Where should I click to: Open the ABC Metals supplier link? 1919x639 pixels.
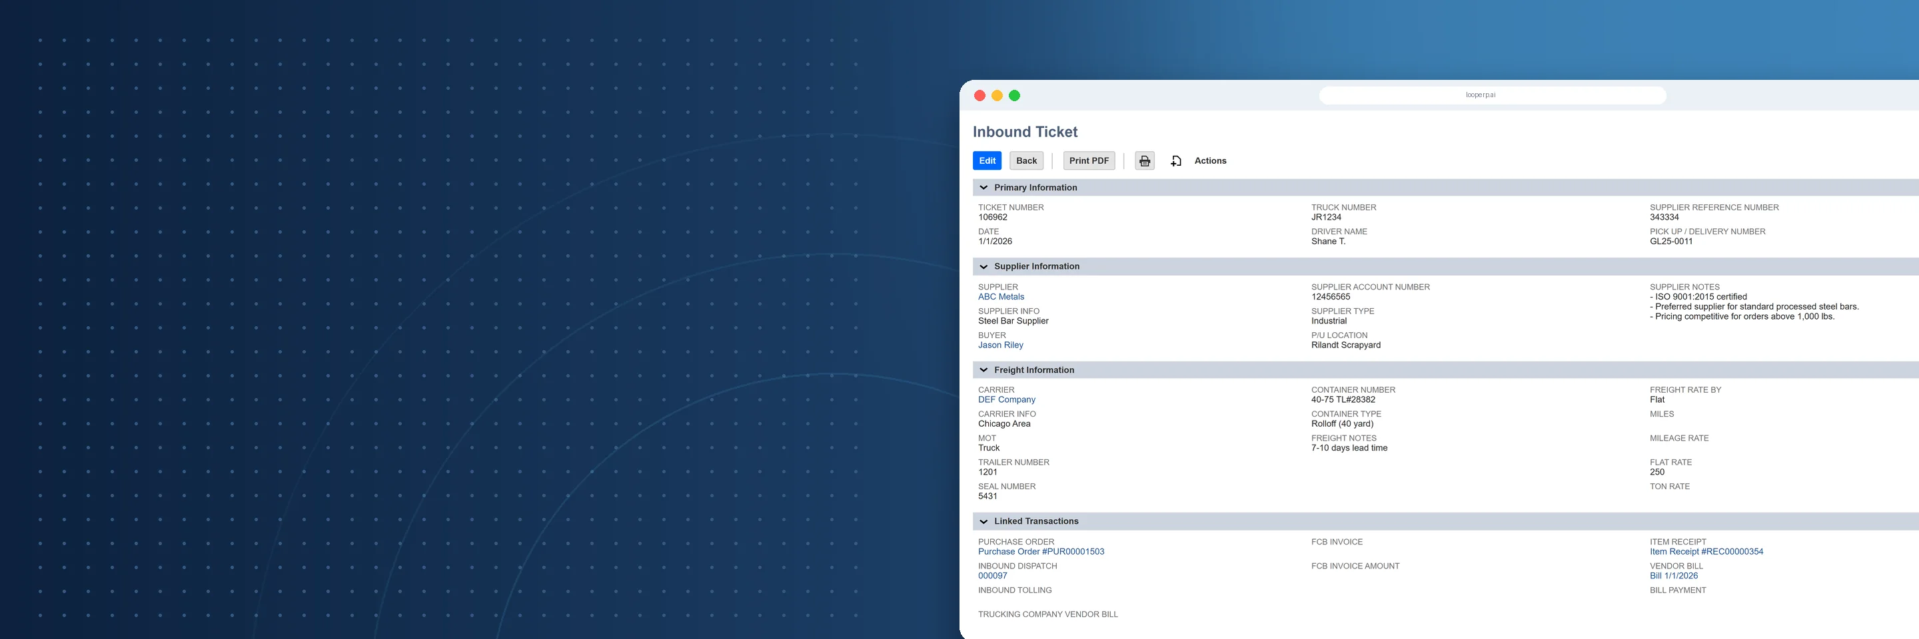tap(1000, 297)
